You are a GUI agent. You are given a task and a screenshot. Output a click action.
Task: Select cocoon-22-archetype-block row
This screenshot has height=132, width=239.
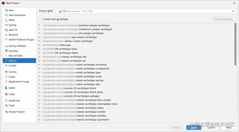tap(136, 88)
